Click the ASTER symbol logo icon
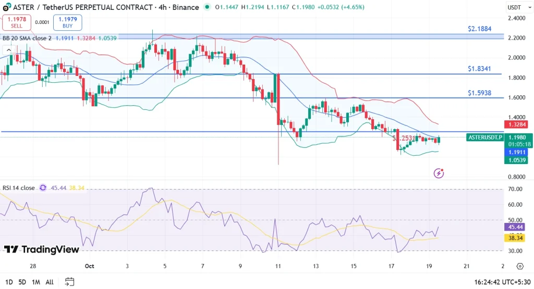Image resolution: width=534 pixels, height=289 pixels. coord(7,8)
